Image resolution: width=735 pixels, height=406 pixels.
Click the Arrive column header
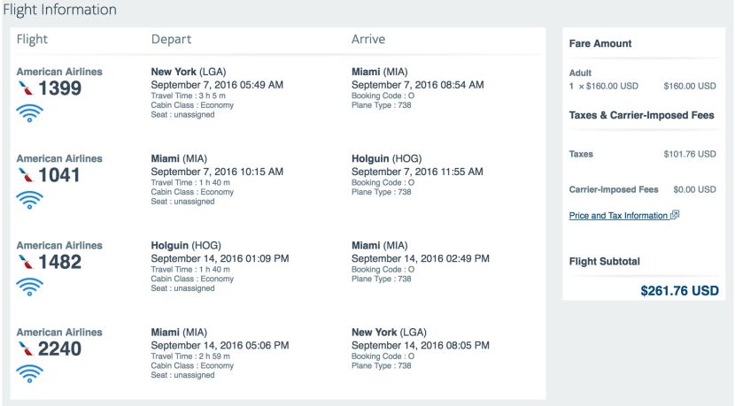pyautogui.click(x=368, y=39)
